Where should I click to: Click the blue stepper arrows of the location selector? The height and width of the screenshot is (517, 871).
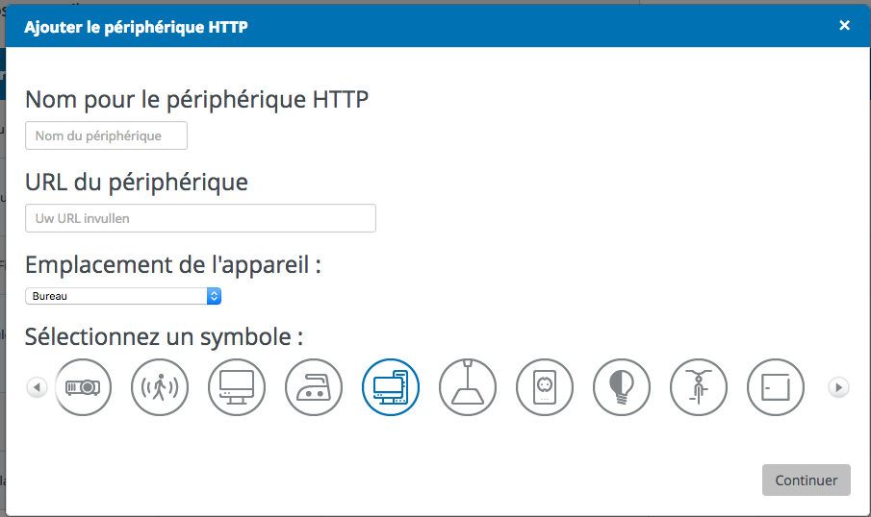[x=214, y=296]
